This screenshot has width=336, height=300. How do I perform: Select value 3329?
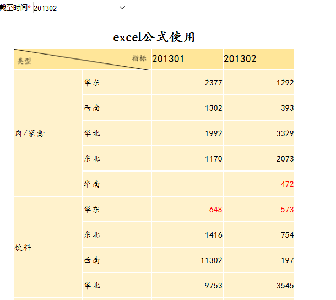[x=285, y=133]
